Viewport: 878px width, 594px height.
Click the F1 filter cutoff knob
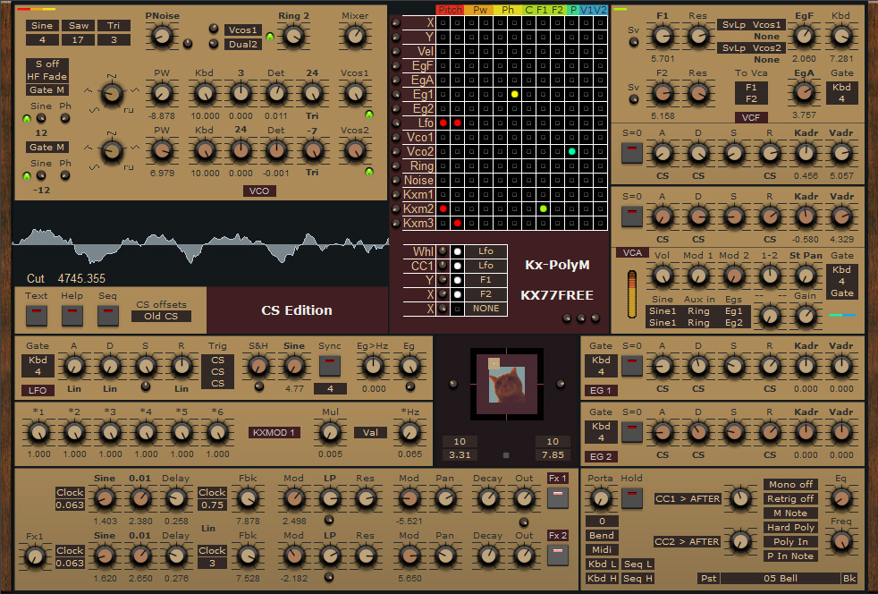pyautogui.click(x=663, y=37)
